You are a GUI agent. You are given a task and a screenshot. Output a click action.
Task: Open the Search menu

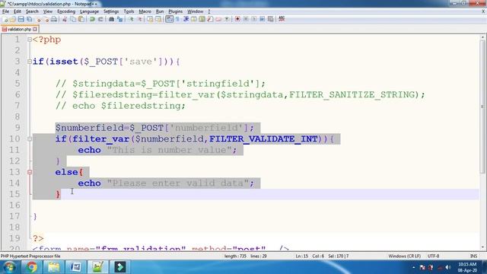point(32,11)
